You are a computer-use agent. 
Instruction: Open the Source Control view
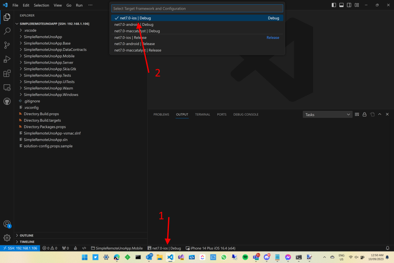(x=7, y=45)
